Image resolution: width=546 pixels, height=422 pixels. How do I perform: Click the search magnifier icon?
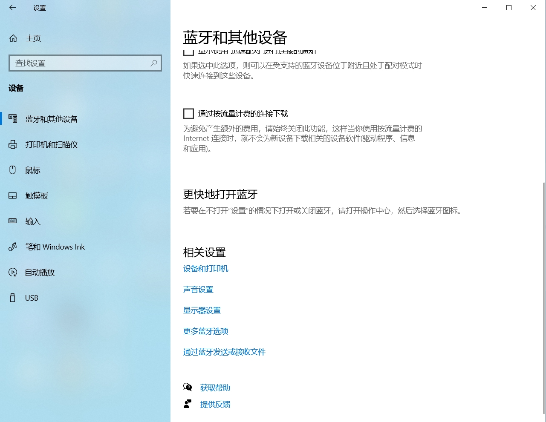click(154, 63)
